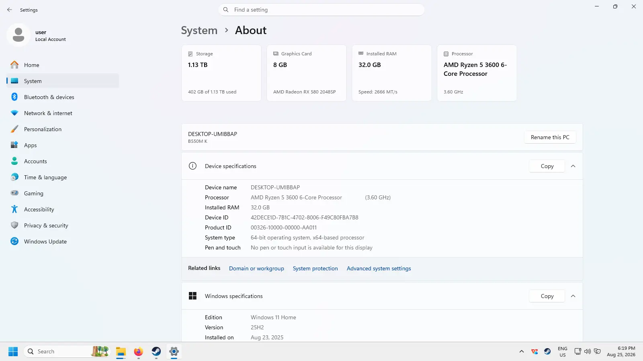The image size is (643, 361).
Task: Click the Settings gear icon on the taskbar
Action: click(x=174, y=351)
